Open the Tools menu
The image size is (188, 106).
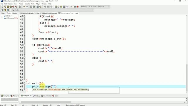[x=33, y=4]
